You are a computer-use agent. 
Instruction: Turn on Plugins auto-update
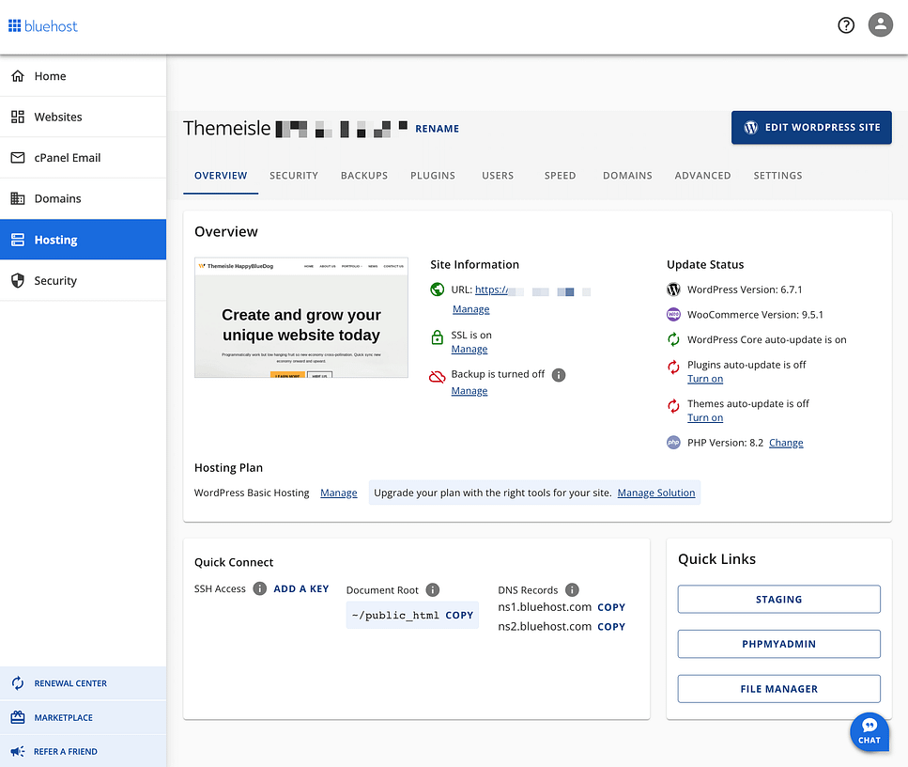click(x=705, y=379)
